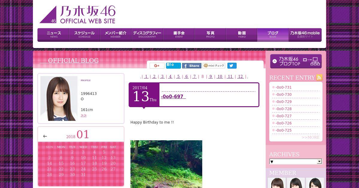Share post via Google+ button

157,66
